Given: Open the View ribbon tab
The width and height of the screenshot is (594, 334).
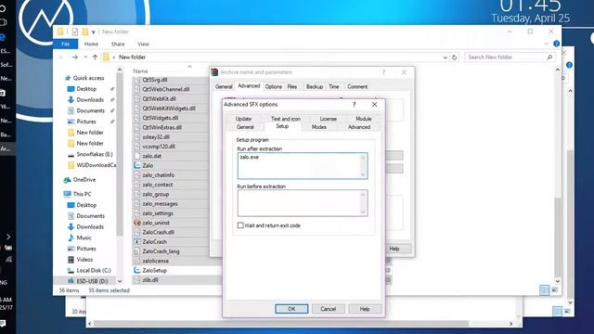Looking at the screenshot, I should coord(143,44).
